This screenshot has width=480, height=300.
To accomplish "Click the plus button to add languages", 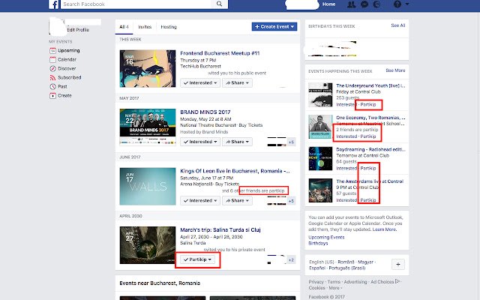I will coord(398,264).
